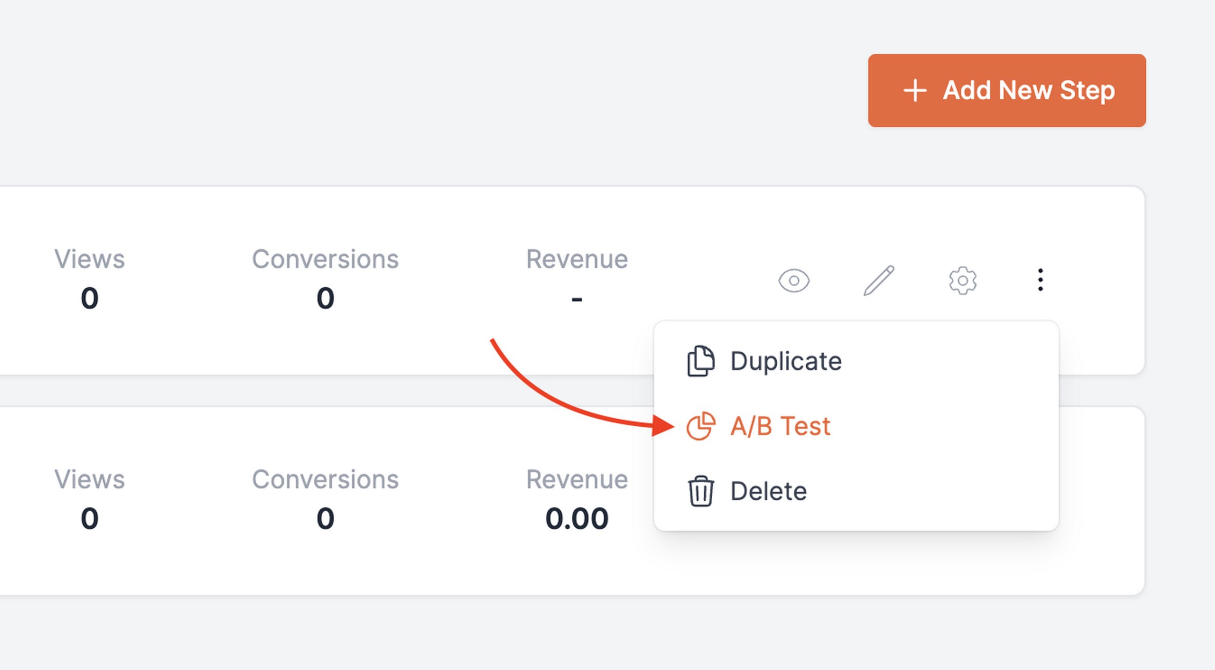
Task: Select the Views label in first row
Action: [x=89, y=259]
